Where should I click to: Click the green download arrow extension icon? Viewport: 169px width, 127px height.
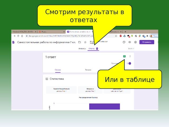tap(132, 36)
